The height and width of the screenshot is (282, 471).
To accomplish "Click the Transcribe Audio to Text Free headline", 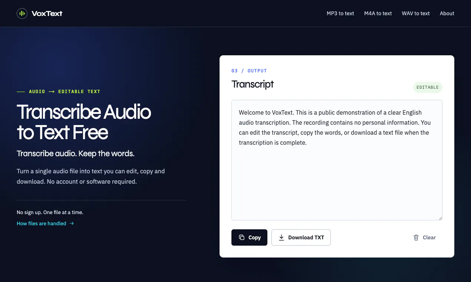I will pos(84,122).
